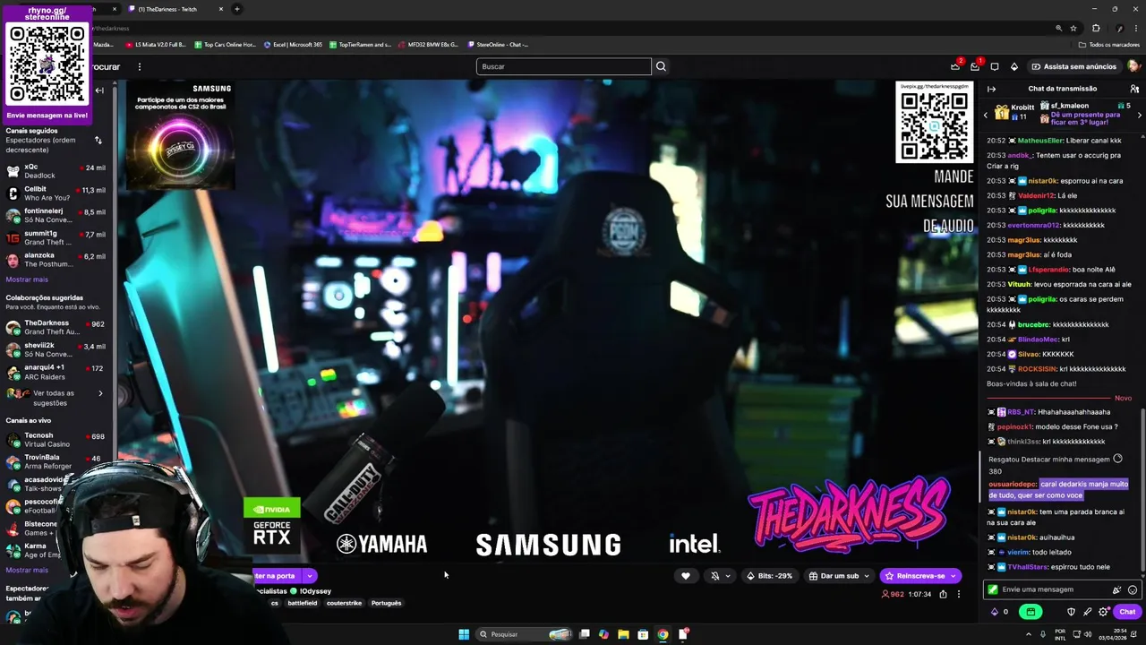Screen dimensions: 1146x645
Task: Select the battlefield tag
Action: pyautogui.click(x=303, y=603)
